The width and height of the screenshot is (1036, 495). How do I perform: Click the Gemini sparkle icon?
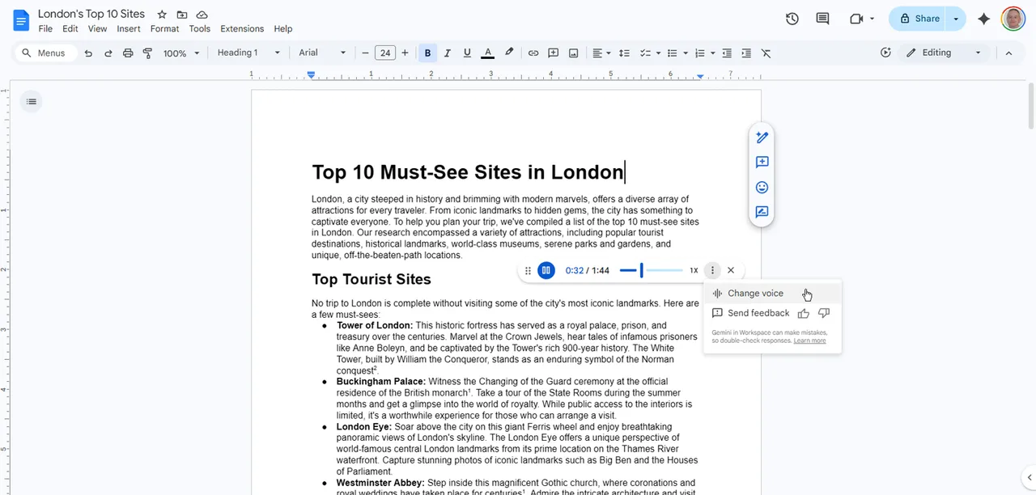(983, 19)
